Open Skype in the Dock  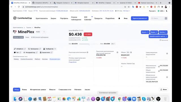click(144, 99)
